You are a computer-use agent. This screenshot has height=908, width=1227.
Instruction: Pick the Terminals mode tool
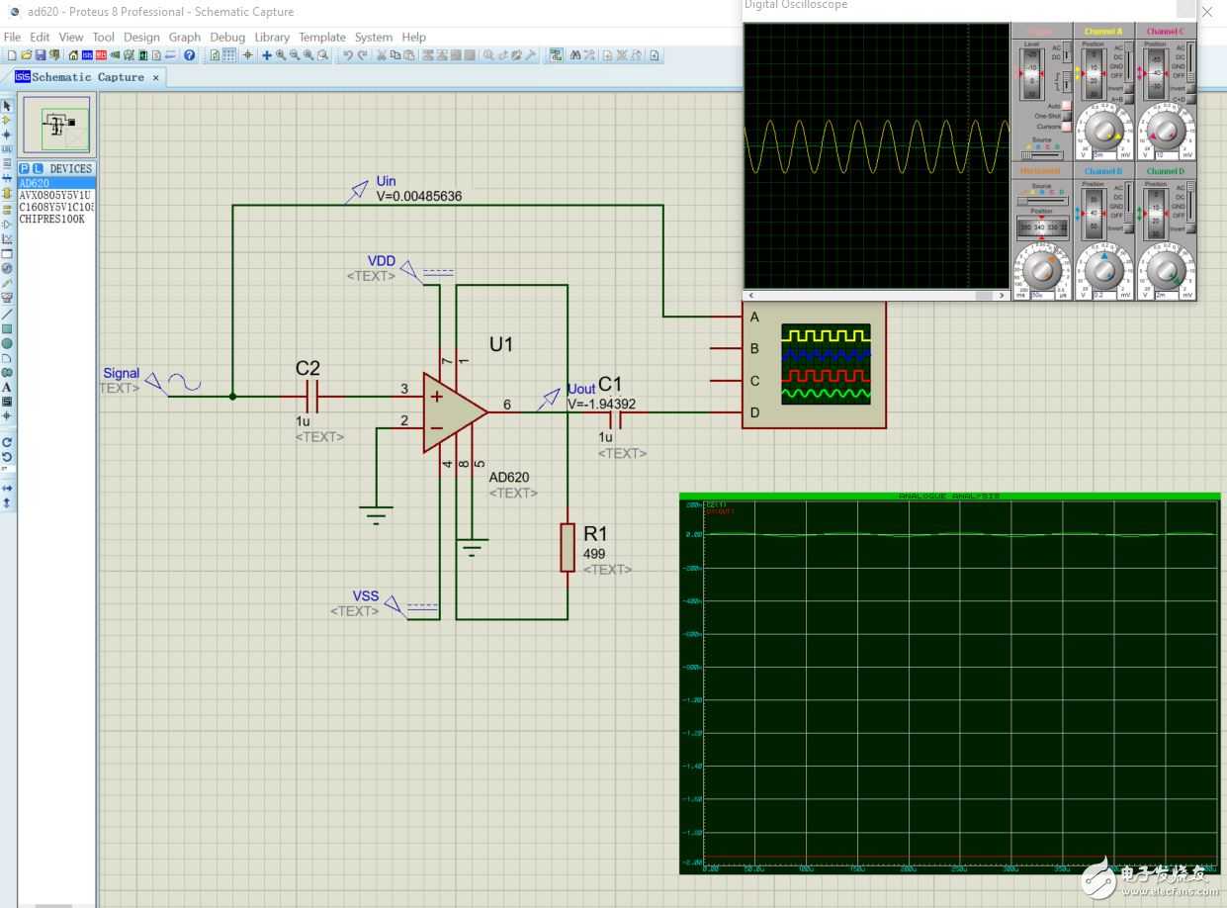[x=9, y=209]
